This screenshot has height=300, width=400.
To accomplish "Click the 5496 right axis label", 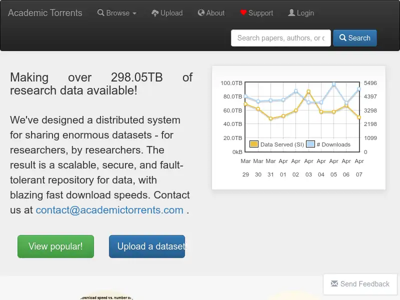I will pos(370,83).
